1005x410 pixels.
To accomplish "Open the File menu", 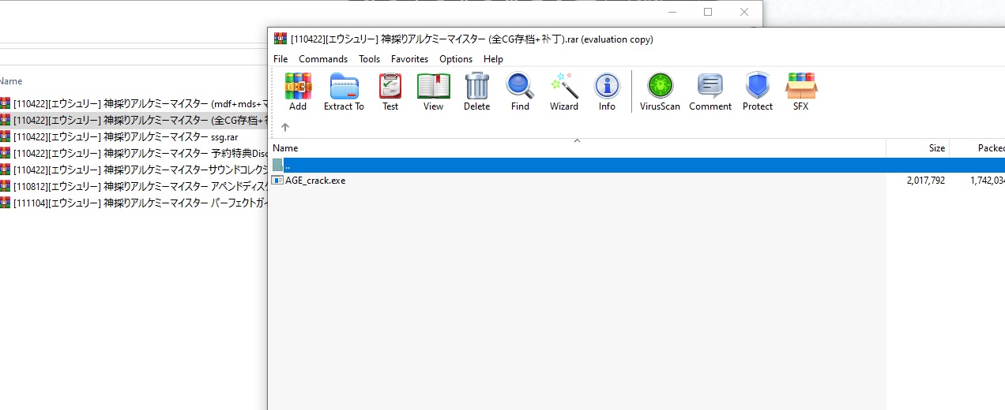I will point(280,59).
